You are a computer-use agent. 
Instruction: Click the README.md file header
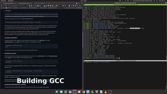point(8,11)
